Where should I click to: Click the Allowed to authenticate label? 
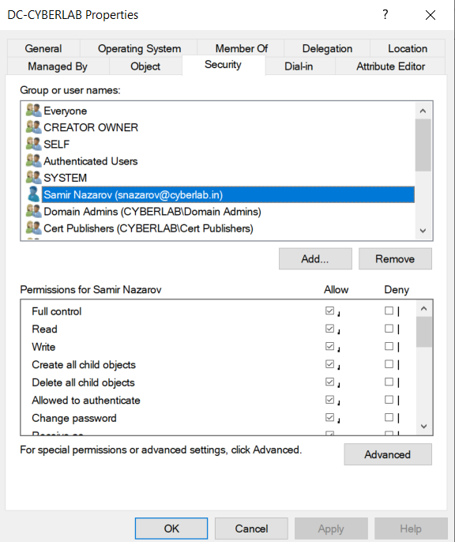point(86,401)
